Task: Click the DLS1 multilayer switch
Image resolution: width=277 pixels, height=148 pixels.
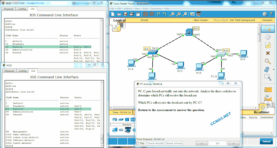Action: [189, 32]
